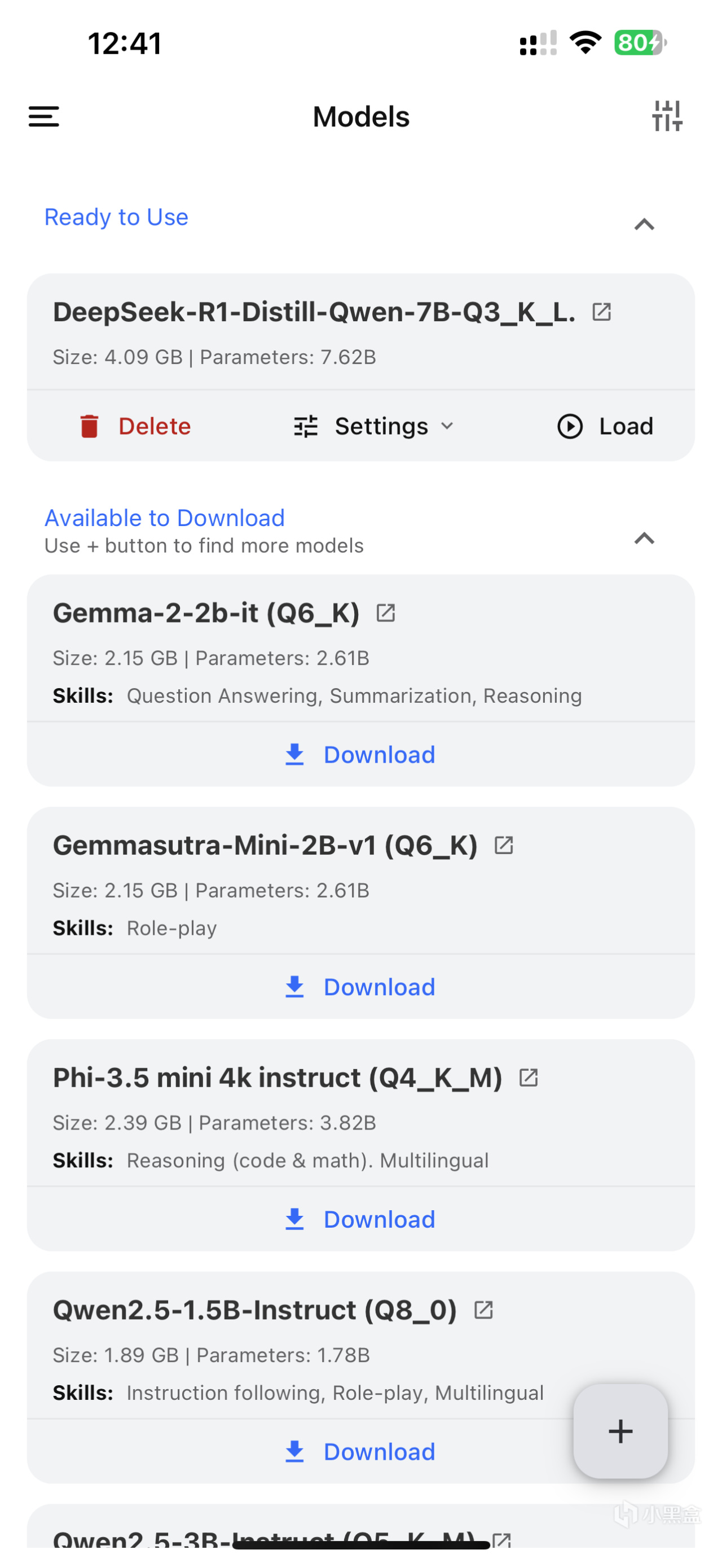The height and width of the screenshot is (1563, 722).
Task: Tap the Ready to Use heading
Action: point(116,217)
